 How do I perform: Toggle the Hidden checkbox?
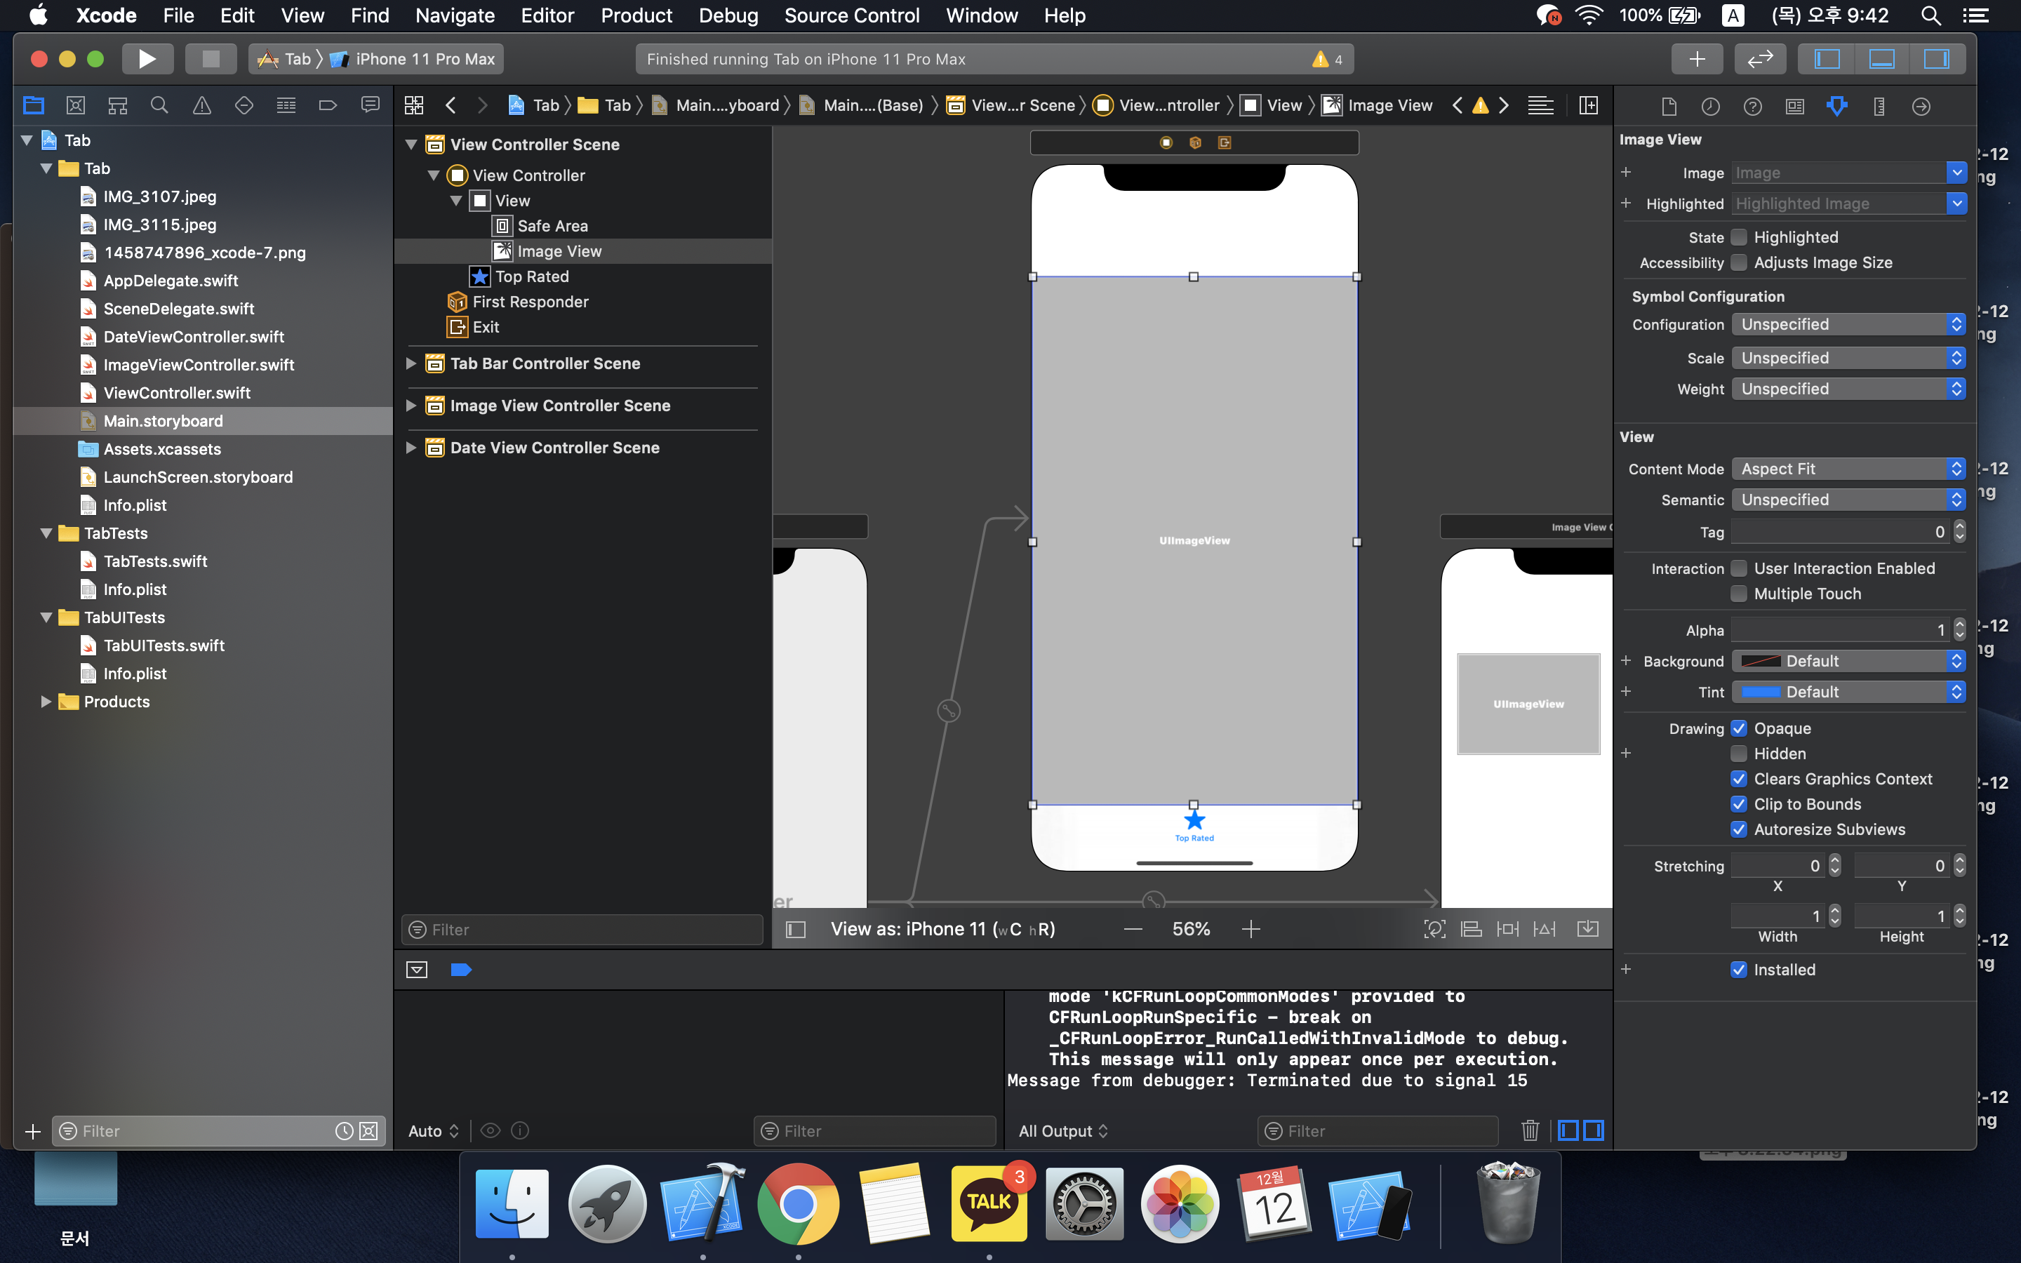tap(1739, 754)
